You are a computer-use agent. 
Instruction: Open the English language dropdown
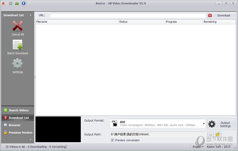[198, 147]
